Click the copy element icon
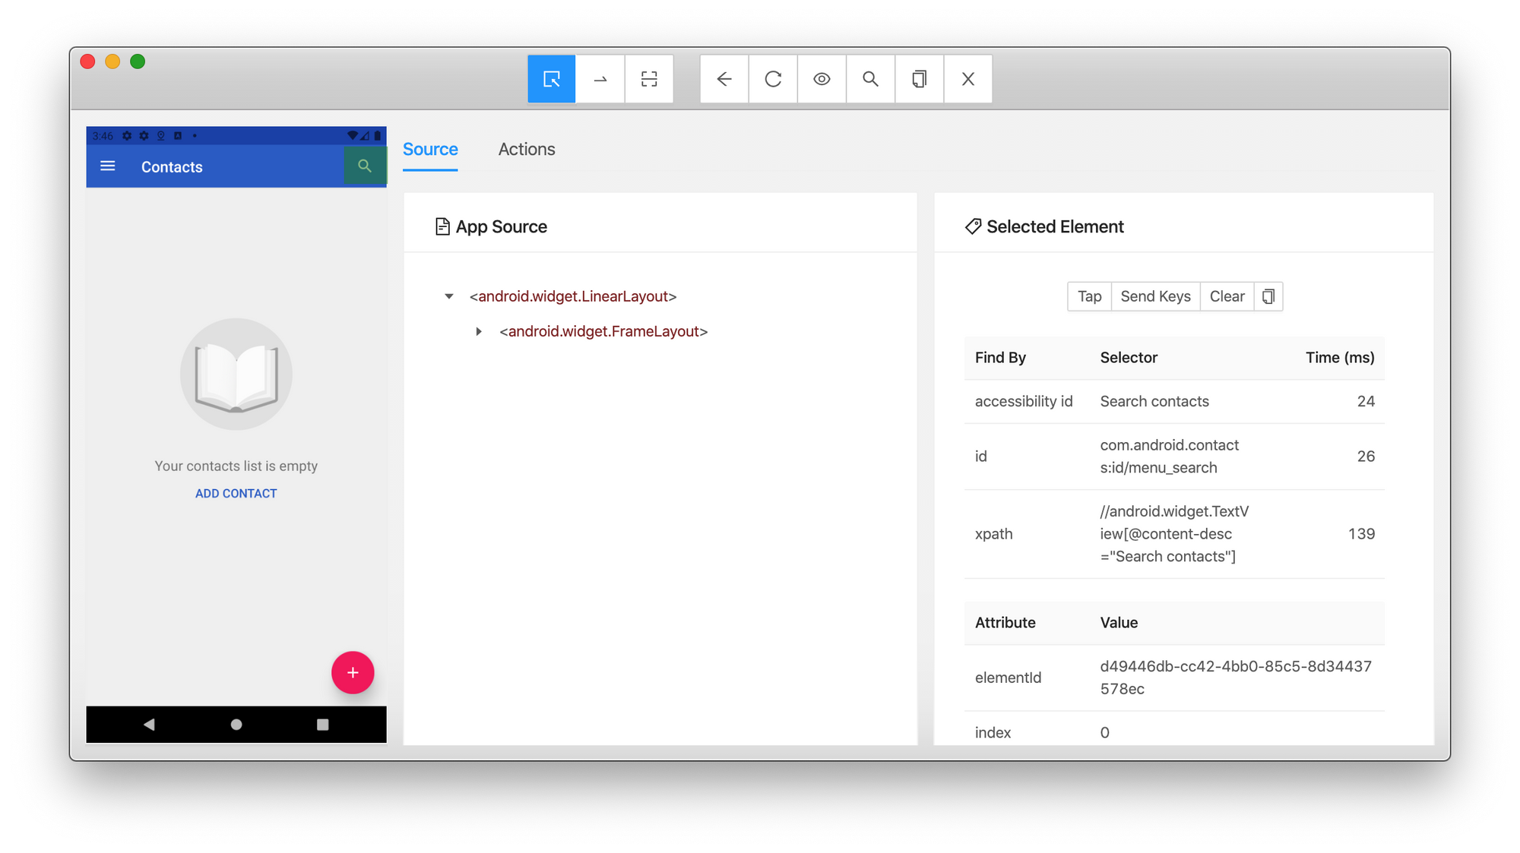 [x=1268, y=296]
